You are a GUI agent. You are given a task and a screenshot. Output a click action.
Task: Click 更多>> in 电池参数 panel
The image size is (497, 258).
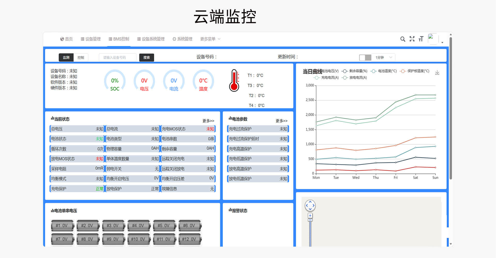click(282, 121)
